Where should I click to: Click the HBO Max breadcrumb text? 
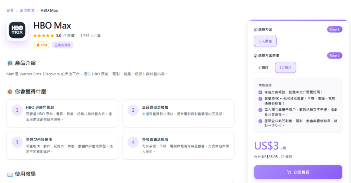(x=49, y=10)
